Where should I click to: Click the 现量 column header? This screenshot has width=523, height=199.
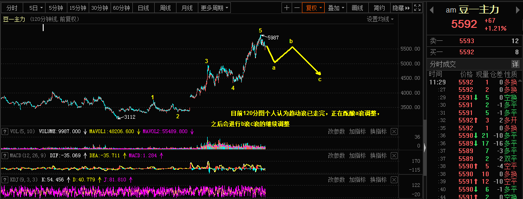[481, 74]
